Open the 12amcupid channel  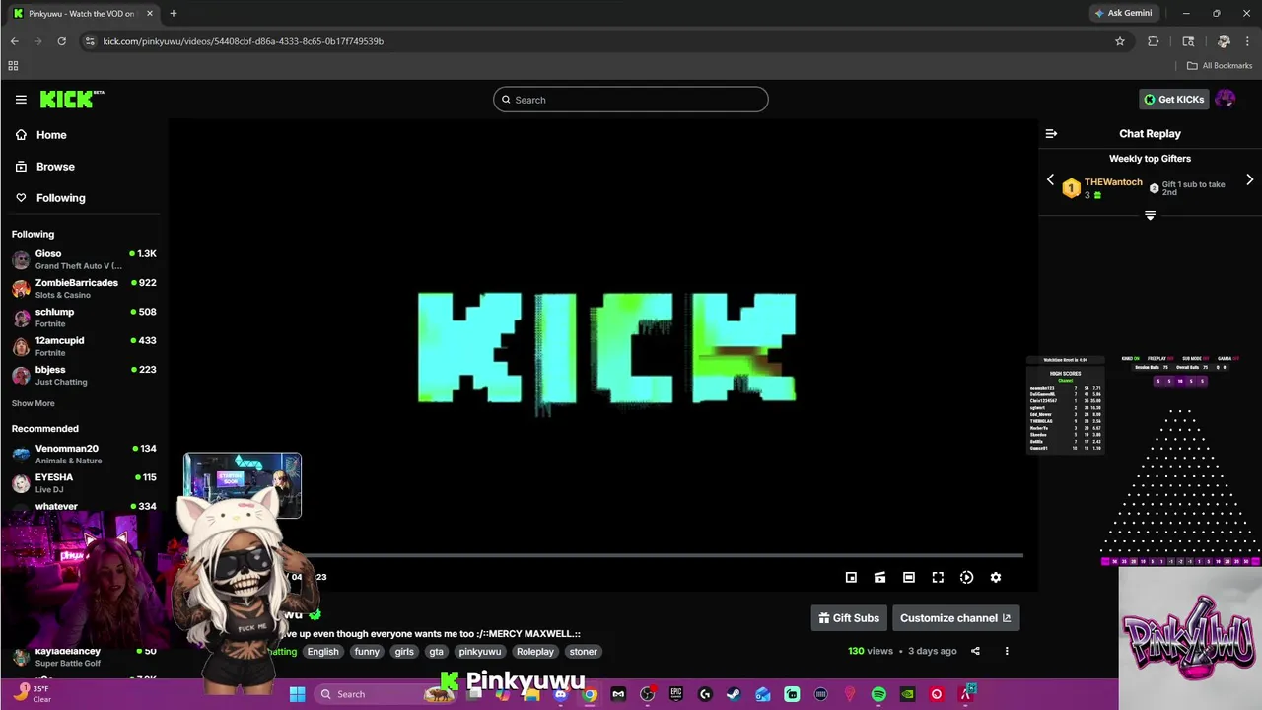tap(84, 346)
